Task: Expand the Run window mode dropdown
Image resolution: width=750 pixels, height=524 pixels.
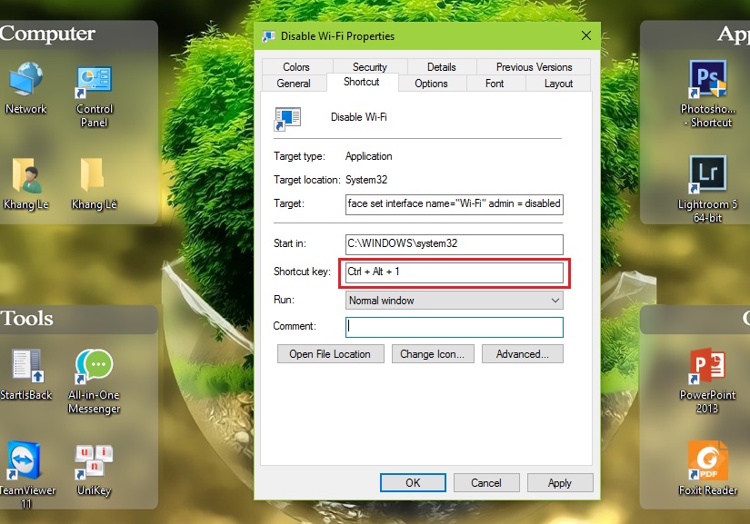Action: click(x=454, y=301)
